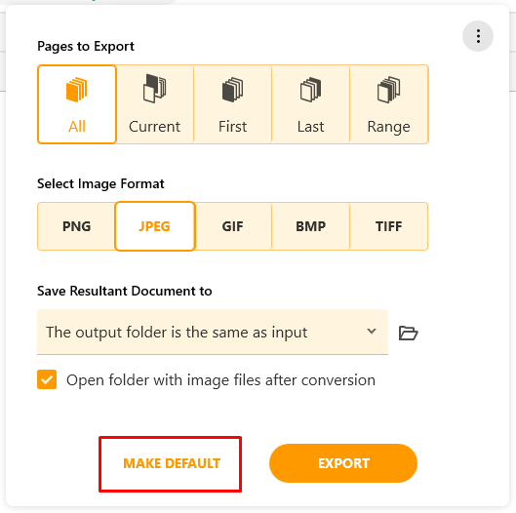Click the orange EXPORT button
516x513 pixels.
pyautogui.click(x=343, y=463)
